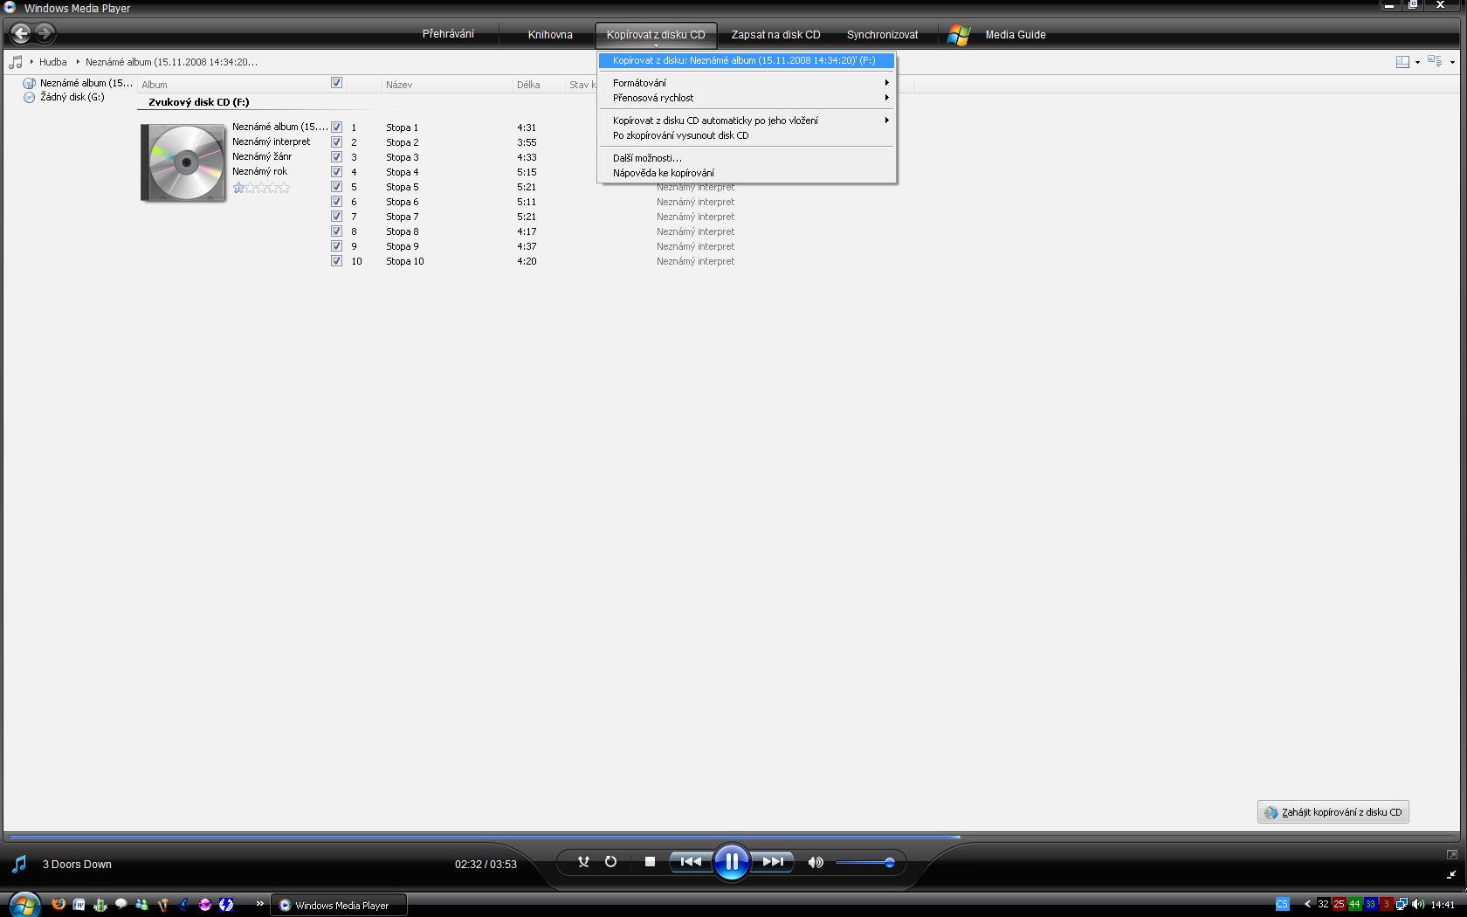
Task: Click the Back navigation arrow
Action: pyautogui.click(x=21, y=34)
